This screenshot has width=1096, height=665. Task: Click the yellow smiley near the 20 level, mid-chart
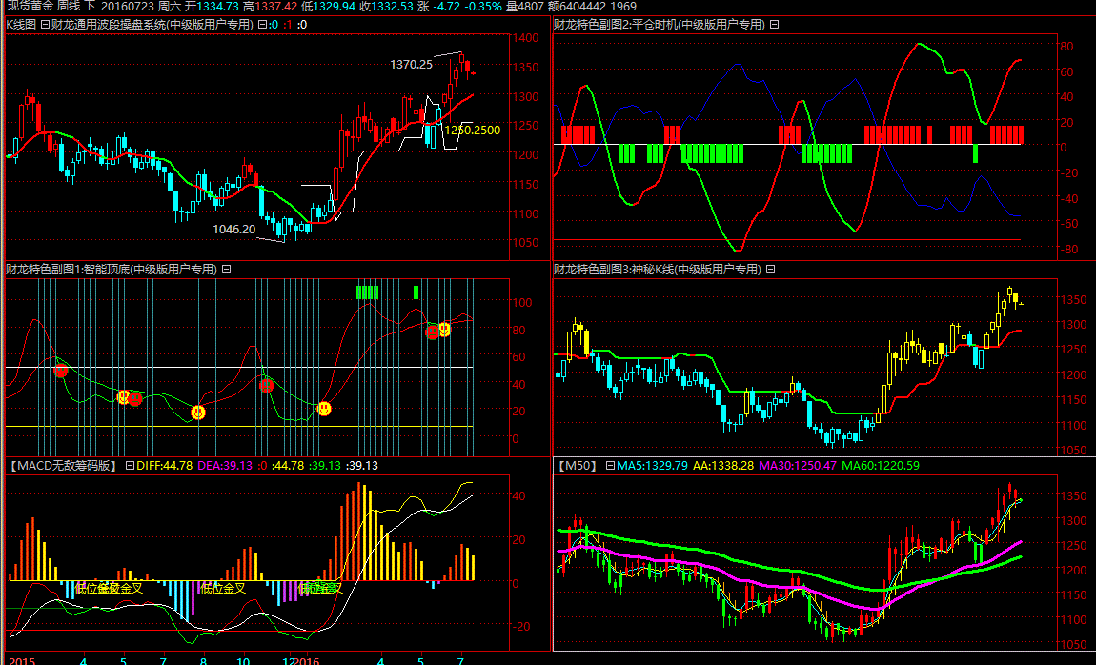(x=198, y=413)
